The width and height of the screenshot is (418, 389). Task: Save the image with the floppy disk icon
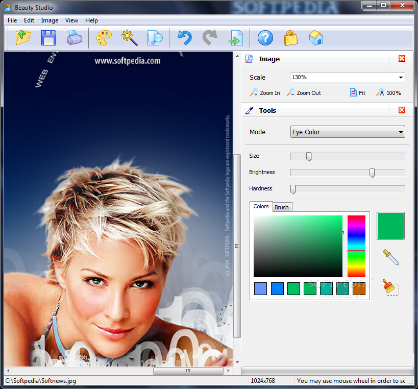[49, 38]
